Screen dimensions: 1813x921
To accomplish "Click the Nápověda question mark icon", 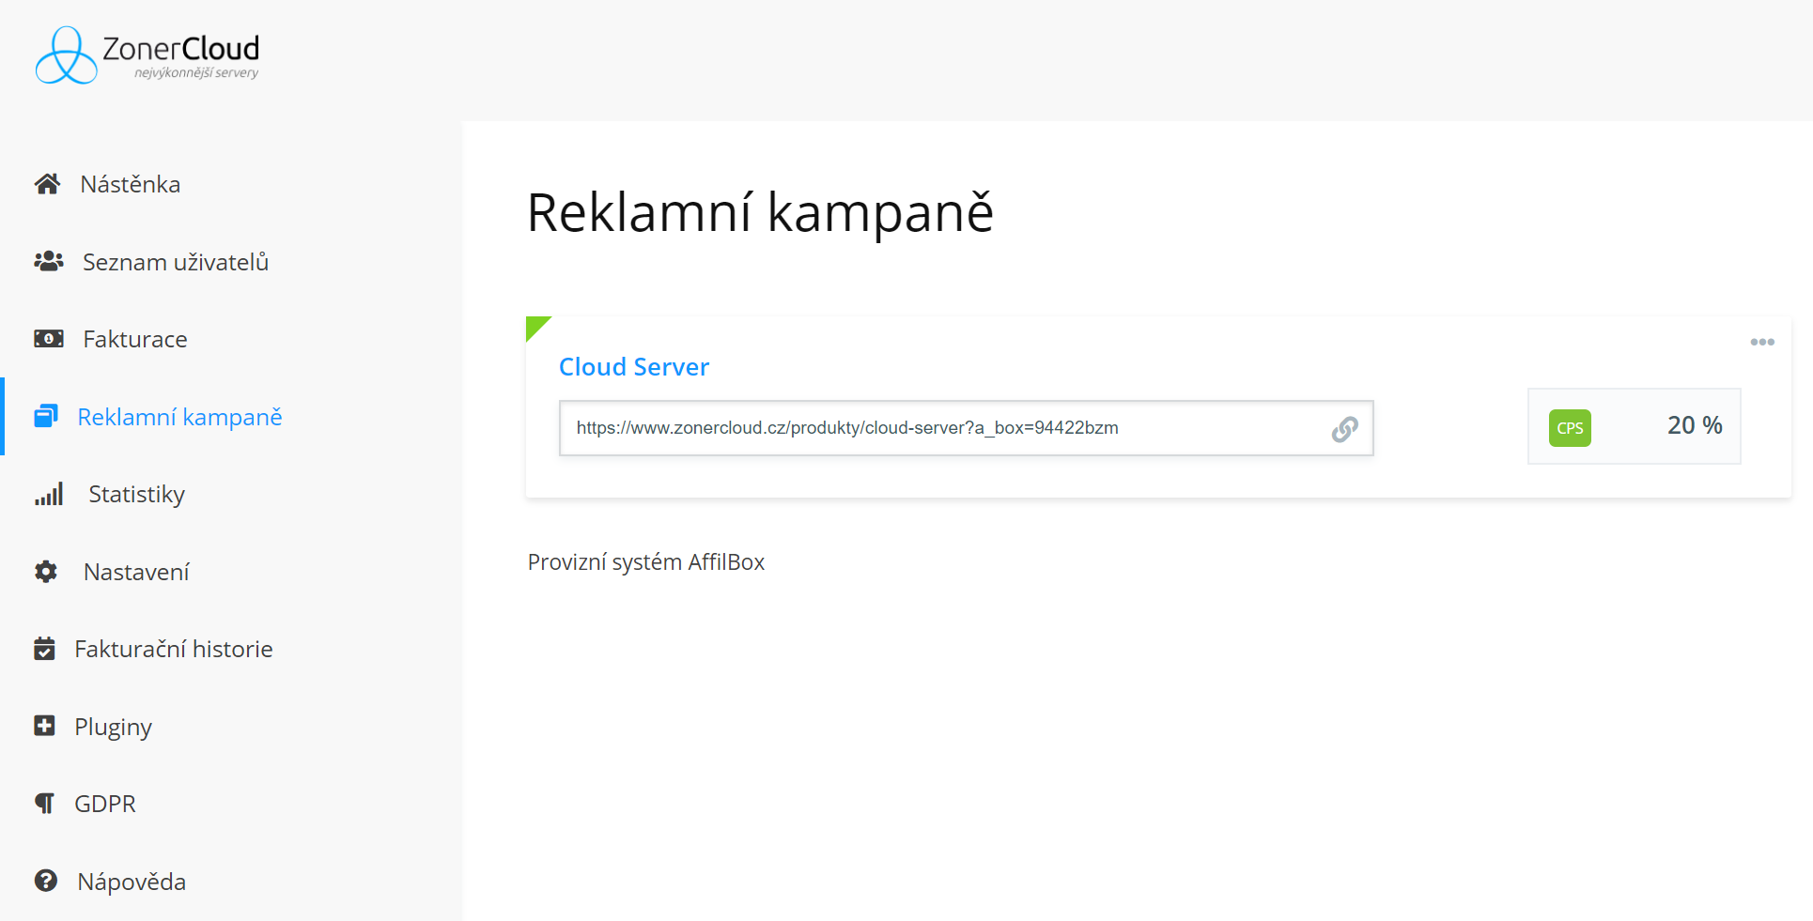I will pos(46,881).
